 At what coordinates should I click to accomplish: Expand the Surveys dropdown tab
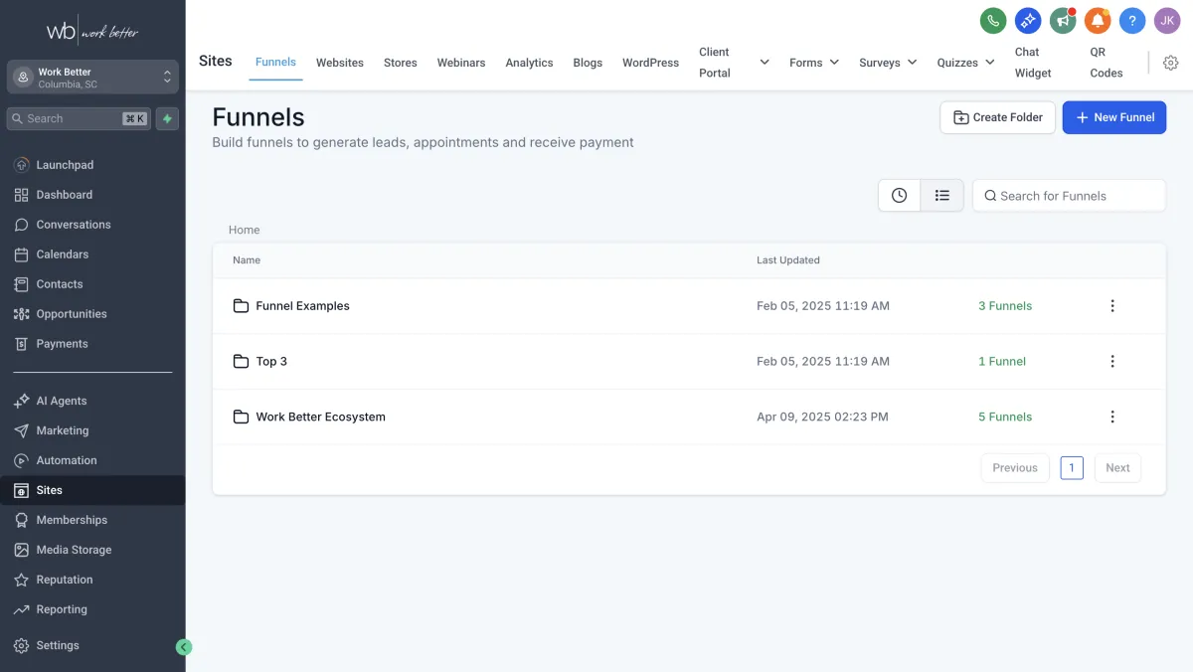point(888,63)
